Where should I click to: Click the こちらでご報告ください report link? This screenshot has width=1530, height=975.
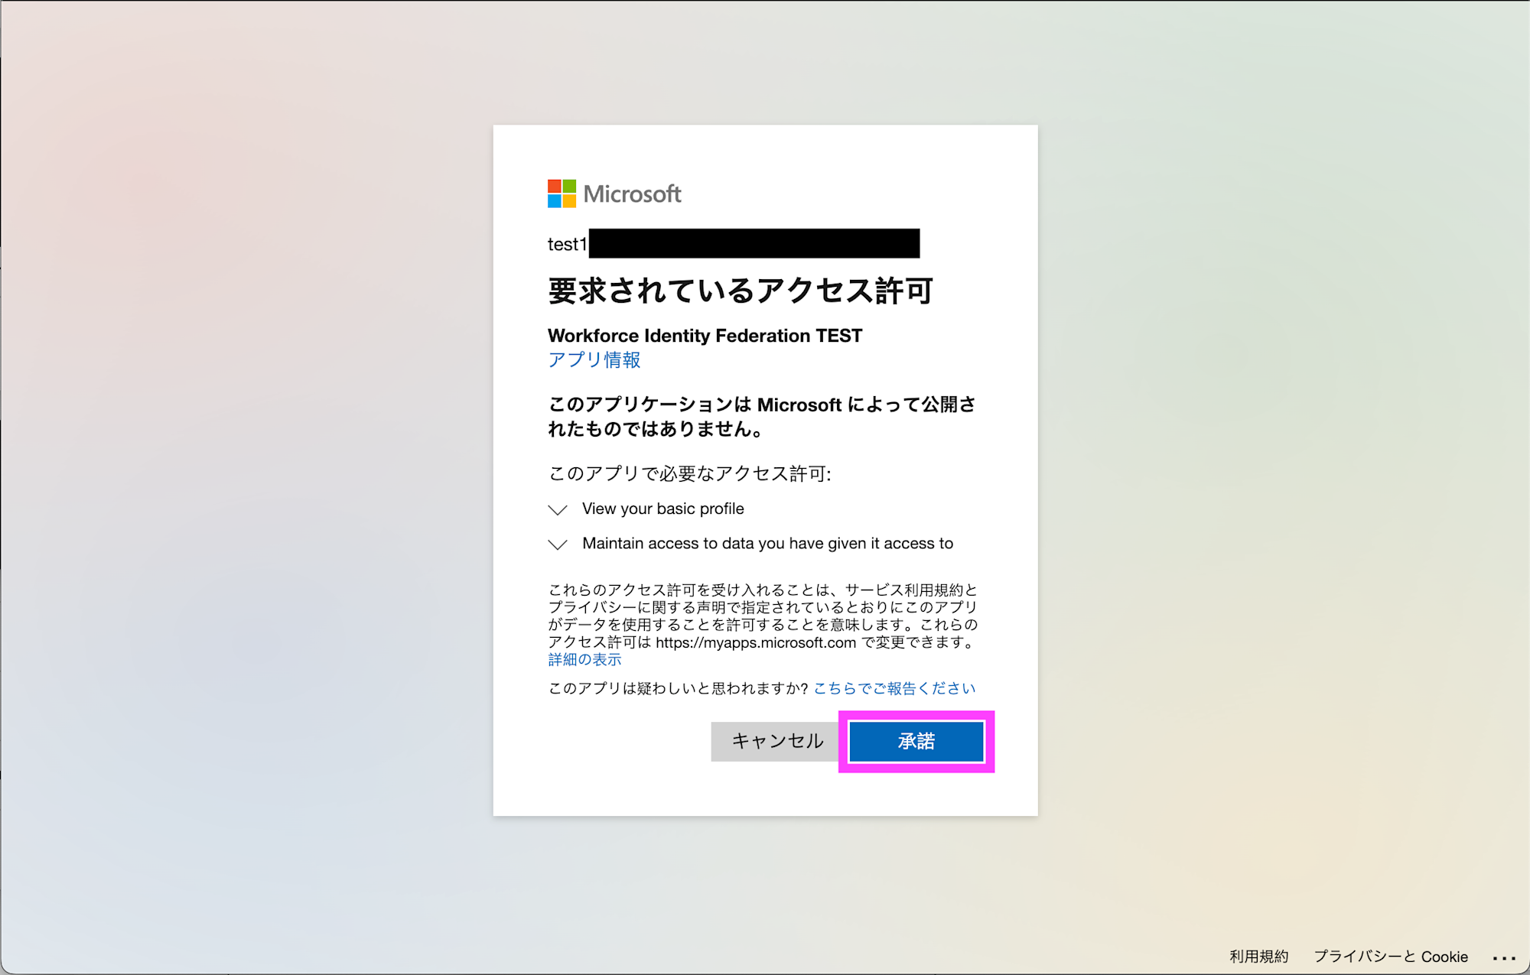click(x=894, y=688)
